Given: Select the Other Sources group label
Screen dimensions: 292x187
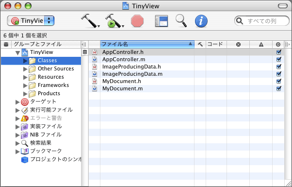Looking at the screenshot, I should click(56, 68).
